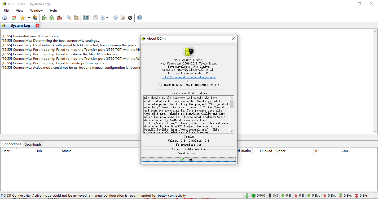
Task: Click the slots traffic light icon 3/3
Action: (270, 196)
